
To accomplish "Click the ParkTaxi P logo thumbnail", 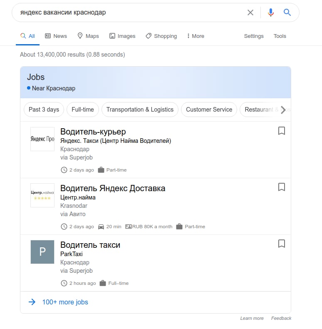I will tap(42, 252).
